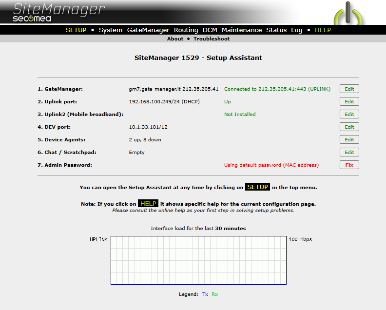Click the "192.168.100.249/24 (DHCP)" value
386x310 pixels.
click(x=164, y=102)
